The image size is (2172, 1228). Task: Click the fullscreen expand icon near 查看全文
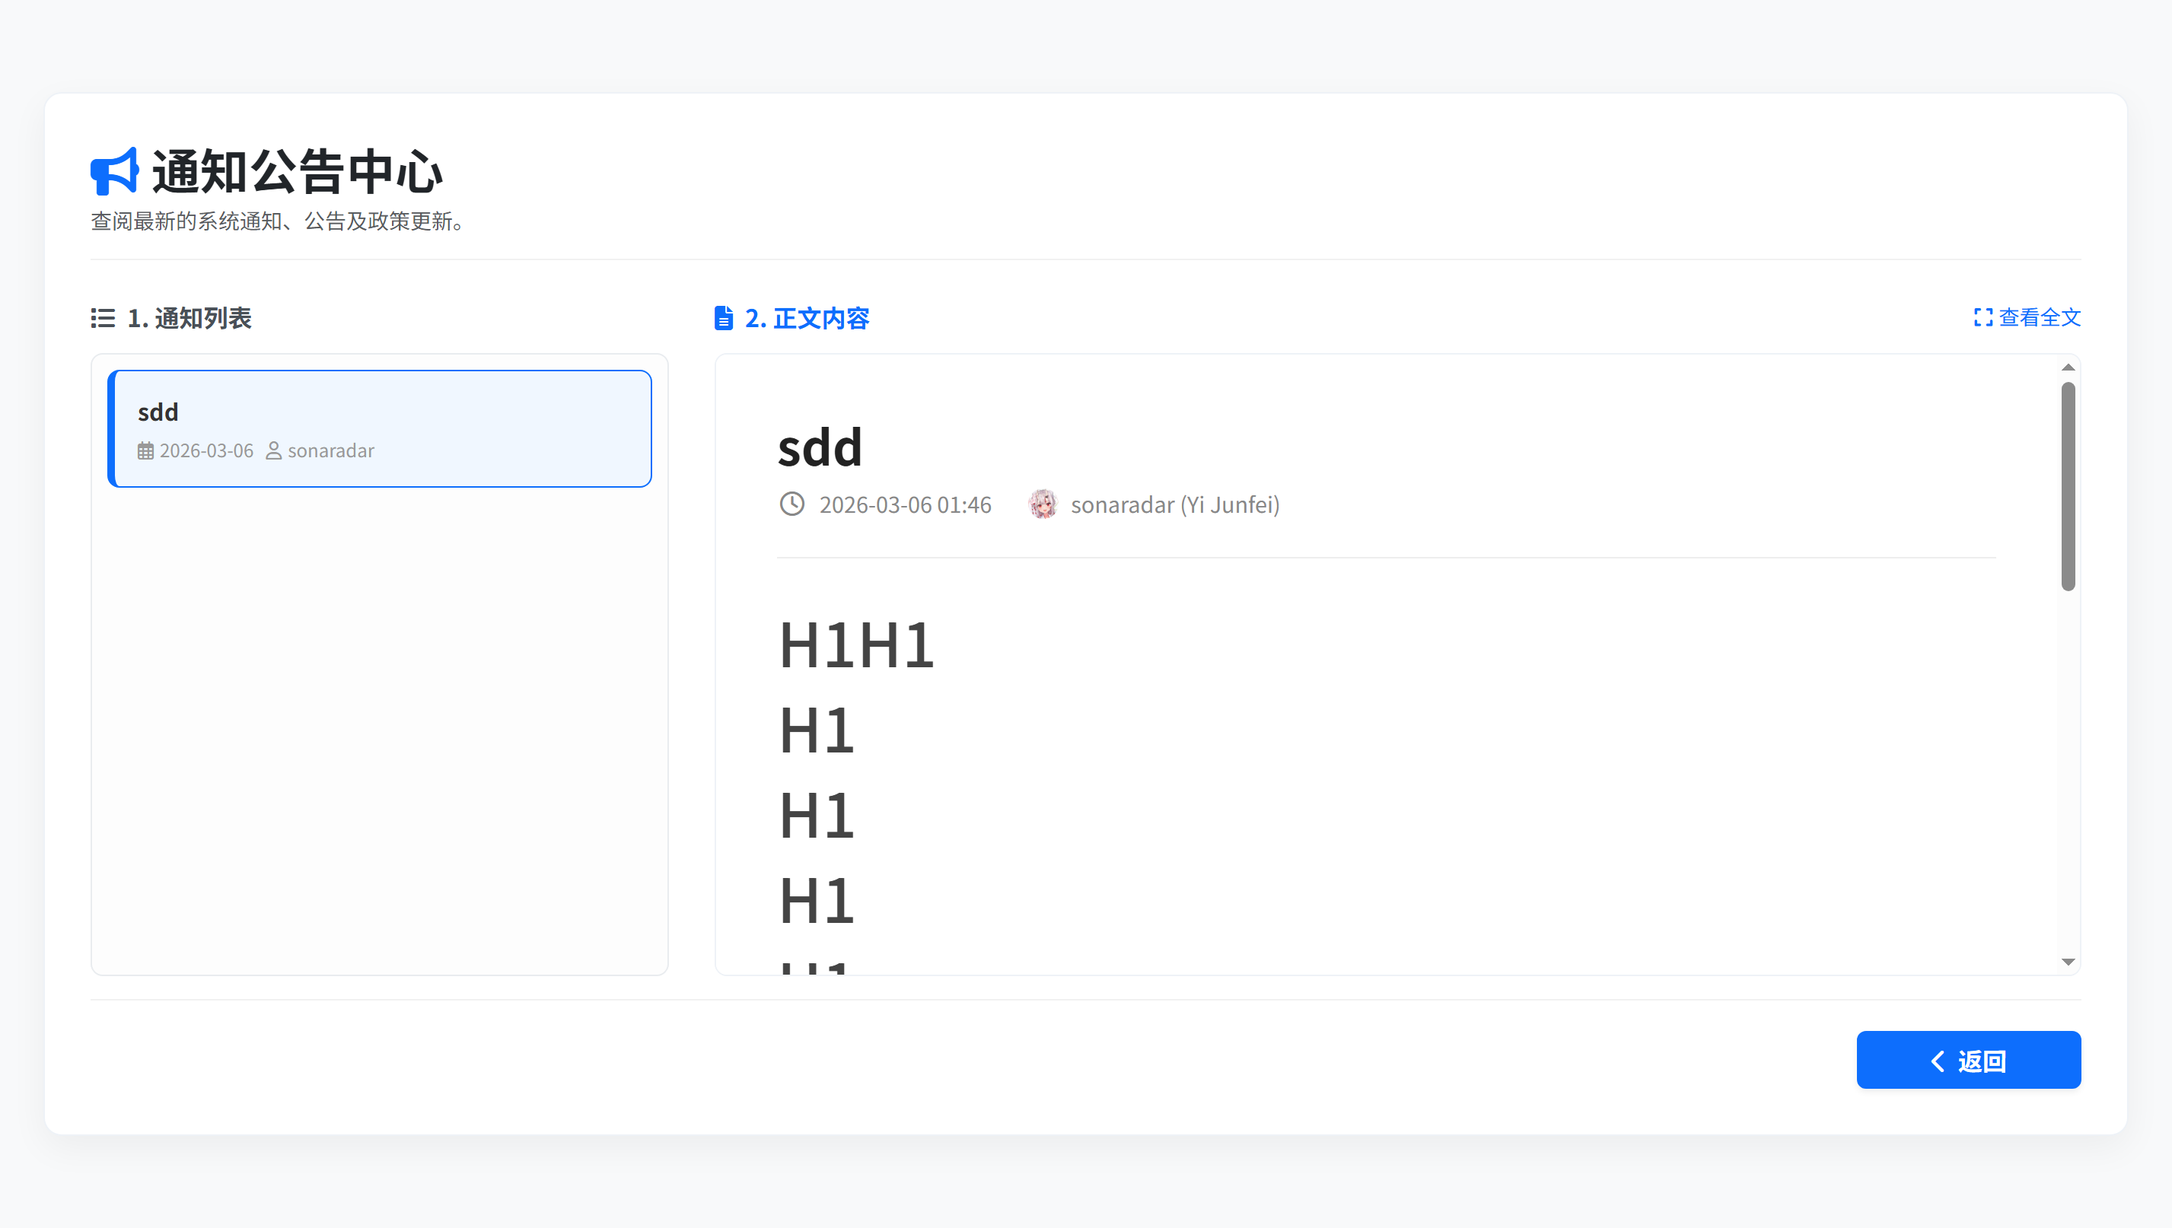click(x=1983, y=317)
